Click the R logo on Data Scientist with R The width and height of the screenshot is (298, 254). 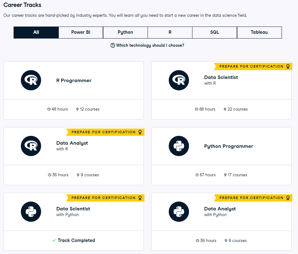(179, 80)
